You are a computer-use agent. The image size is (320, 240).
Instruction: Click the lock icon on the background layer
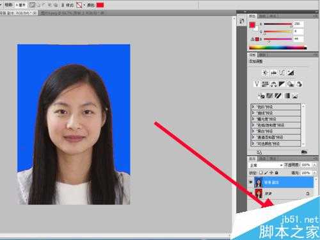(308, 193)
